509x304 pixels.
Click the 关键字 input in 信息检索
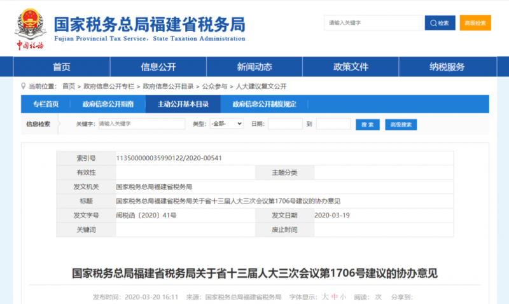point(141,123)
